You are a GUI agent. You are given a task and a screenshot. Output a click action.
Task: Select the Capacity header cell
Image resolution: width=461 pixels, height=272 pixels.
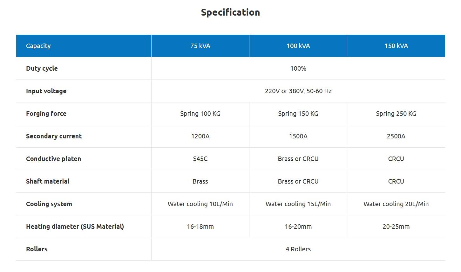(38, 46)
